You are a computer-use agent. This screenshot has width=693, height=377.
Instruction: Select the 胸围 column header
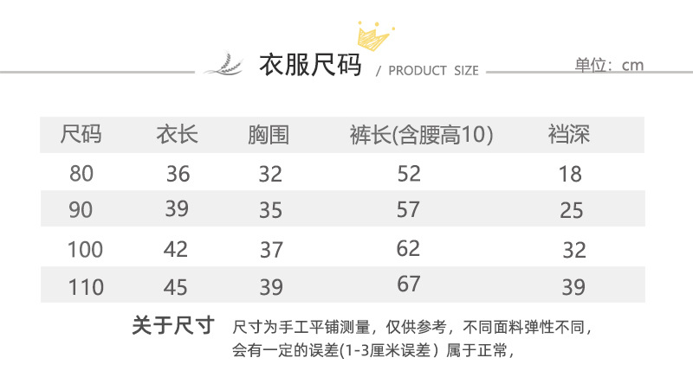pos(269,135)
